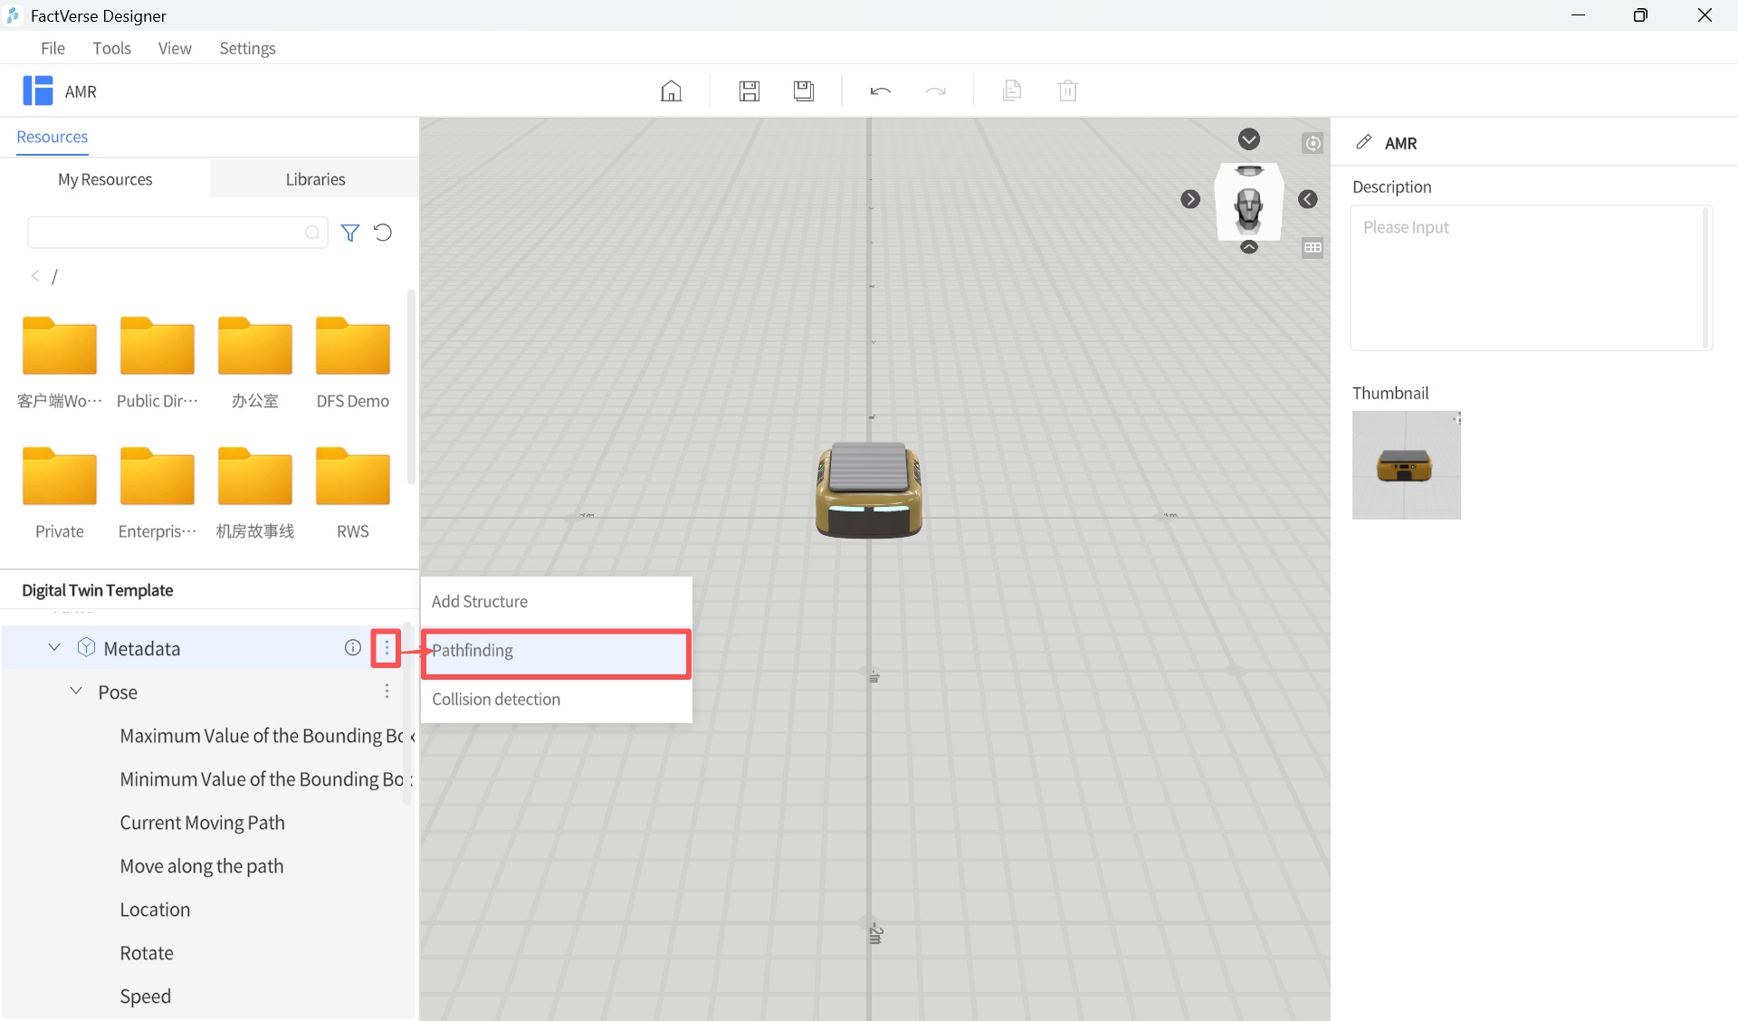Image resolution: width=1738 pixels, height=1021 pixels.
Task: Click the Description input field
Action: pyautogui.click(x=1527, y=276)
